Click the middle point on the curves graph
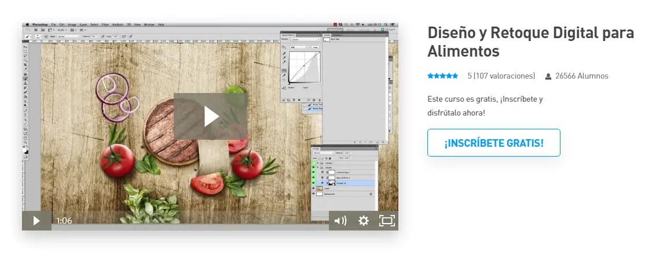Viewport: 652px width, 264px height. pyautogui.click(x=304, y=66)
